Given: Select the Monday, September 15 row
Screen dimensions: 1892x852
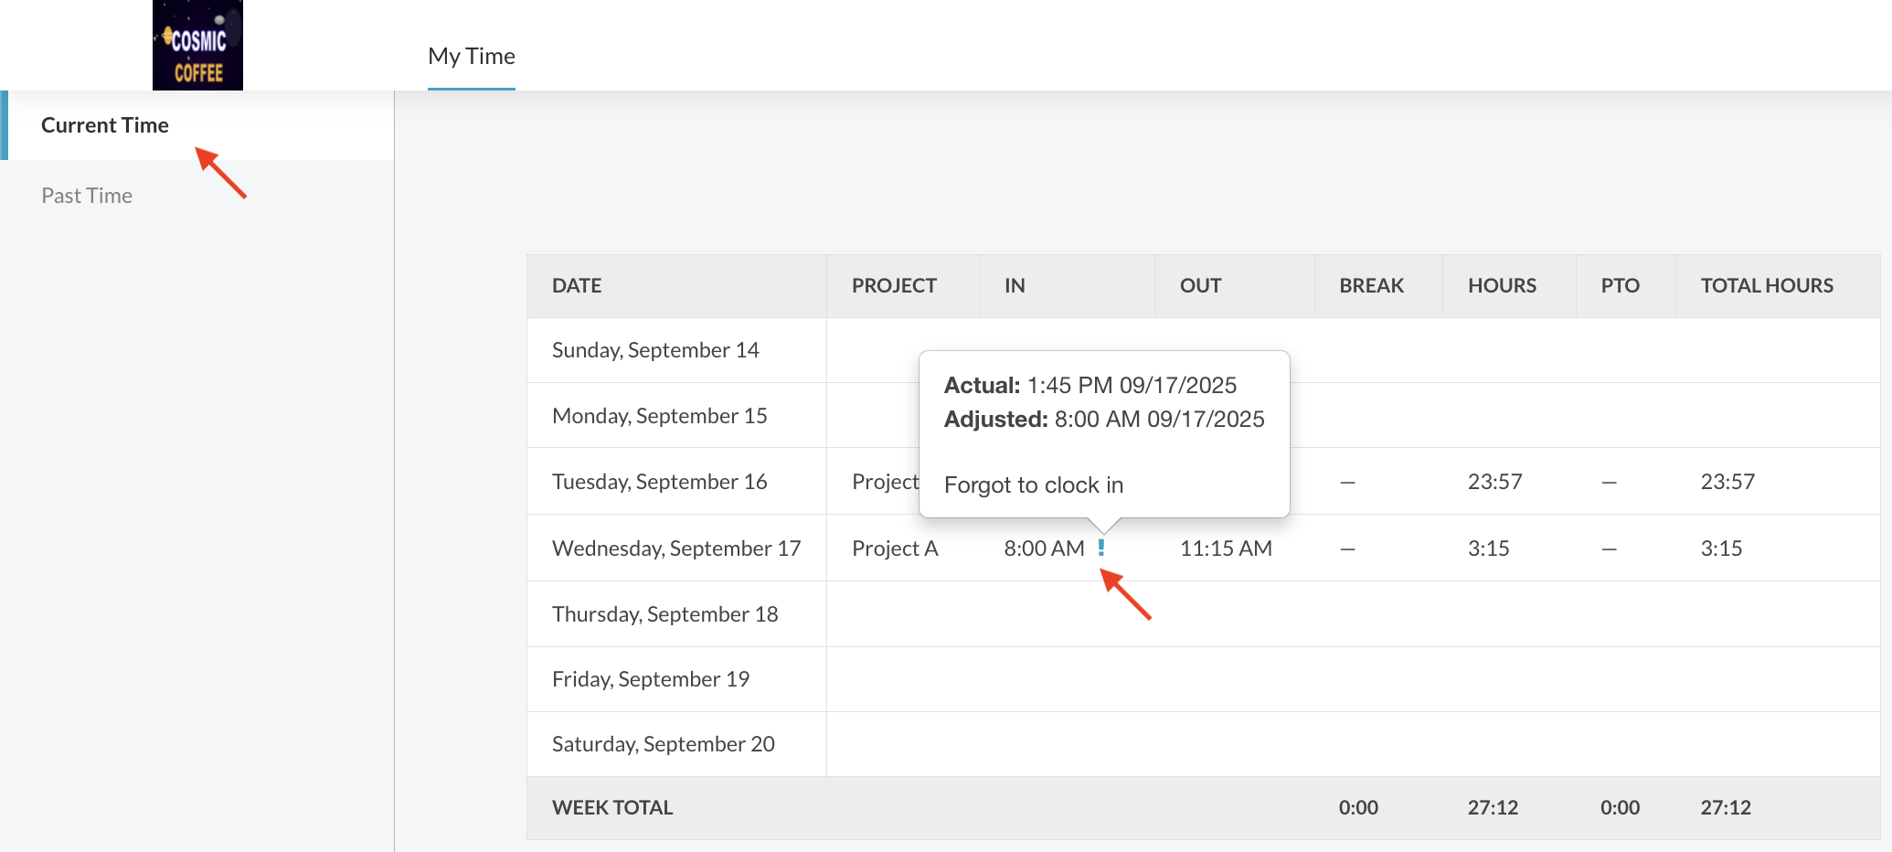Looking at the screenshot, I should click(659, 416).
